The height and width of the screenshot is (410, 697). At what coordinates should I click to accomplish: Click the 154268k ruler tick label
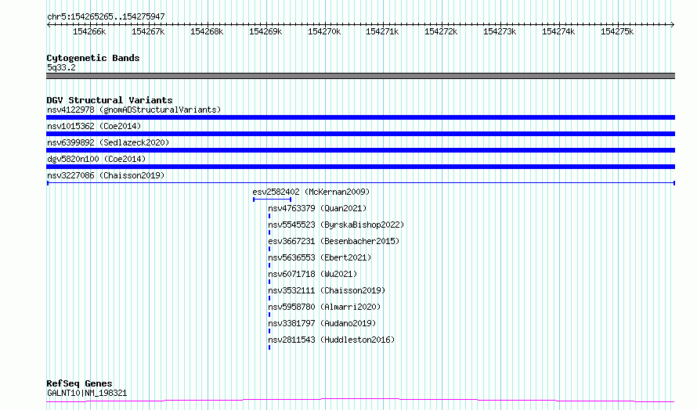coord(207,31)
